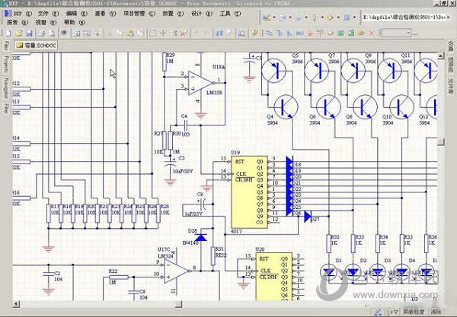The width and height of the screenshot is (457, 317).
Task: Open the 报告 (R) menu
Action: coord(18,22)
